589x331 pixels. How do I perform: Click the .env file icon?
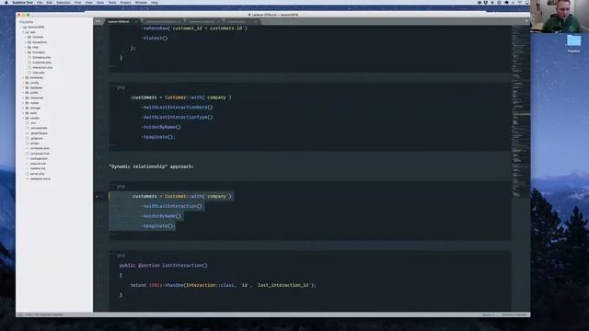[27, 123]
